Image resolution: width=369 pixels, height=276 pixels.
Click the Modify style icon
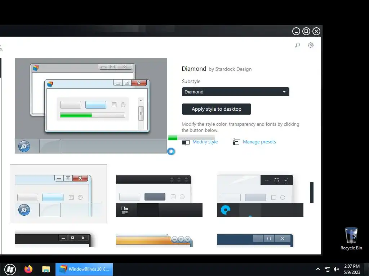(186, 142)
